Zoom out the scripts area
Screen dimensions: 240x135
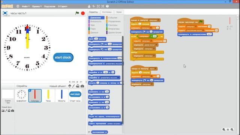click(223, 129)
